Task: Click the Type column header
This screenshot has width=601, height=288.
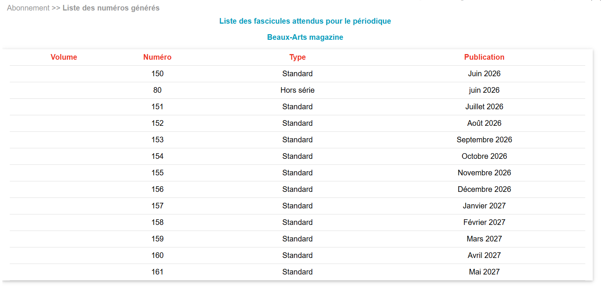Action: point(298,57)
